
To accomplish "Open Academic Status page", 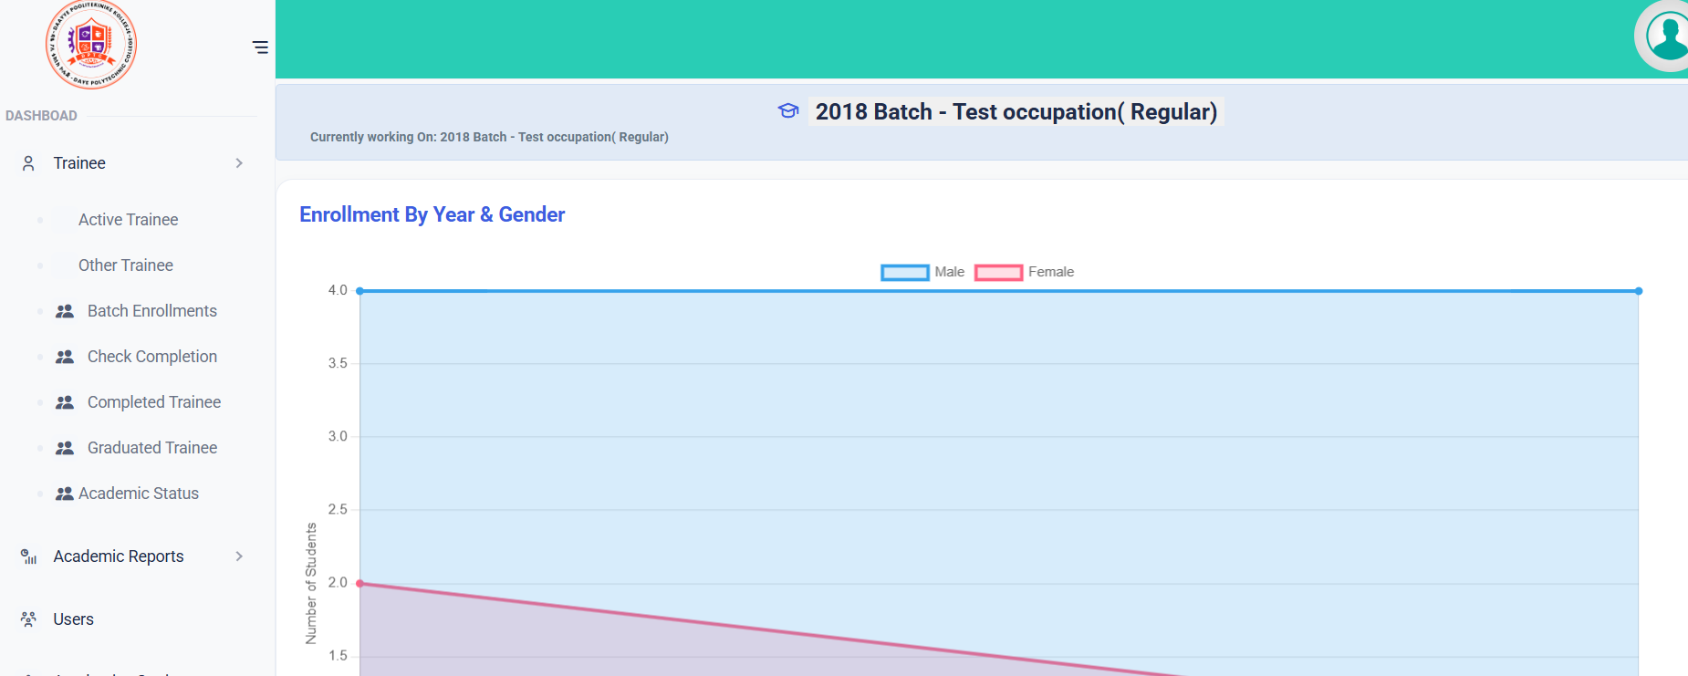I will [x=138, y=494].
